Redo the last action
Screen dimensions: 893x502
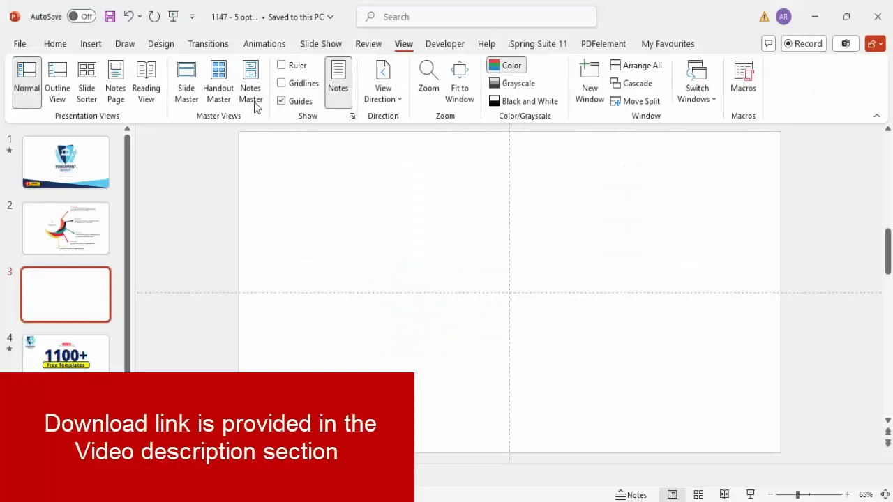(x=154, y=16)
